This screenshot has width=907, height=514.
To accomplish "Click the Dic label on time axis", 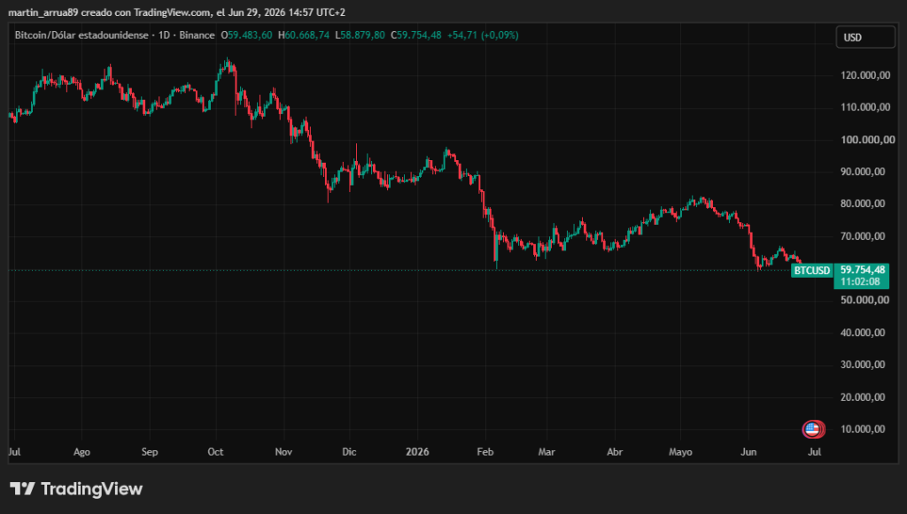I will (x=349, y=452).
